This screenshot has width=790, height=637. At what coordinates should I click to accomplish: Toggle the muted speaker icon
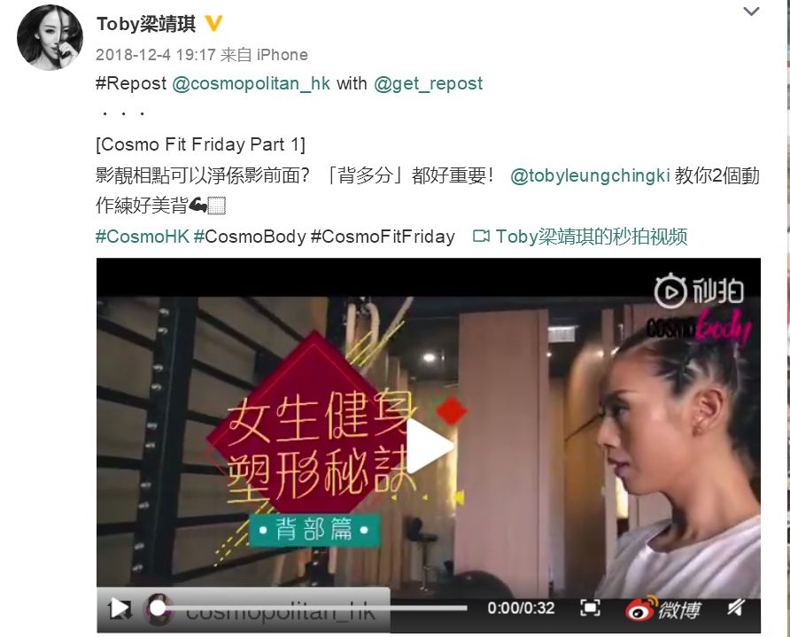(736, 608)
